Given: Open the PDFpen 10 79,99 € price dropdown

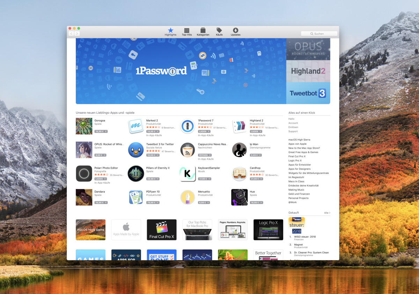Looking at the screenshot, I should pyautogui.click(x=153, y=203).
